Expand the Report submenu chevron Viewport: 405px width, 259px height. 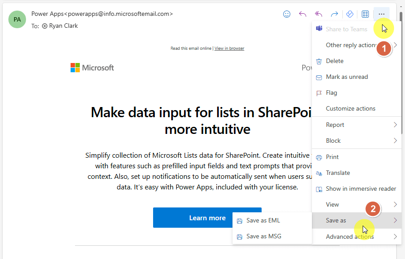(x=395, y=125)
